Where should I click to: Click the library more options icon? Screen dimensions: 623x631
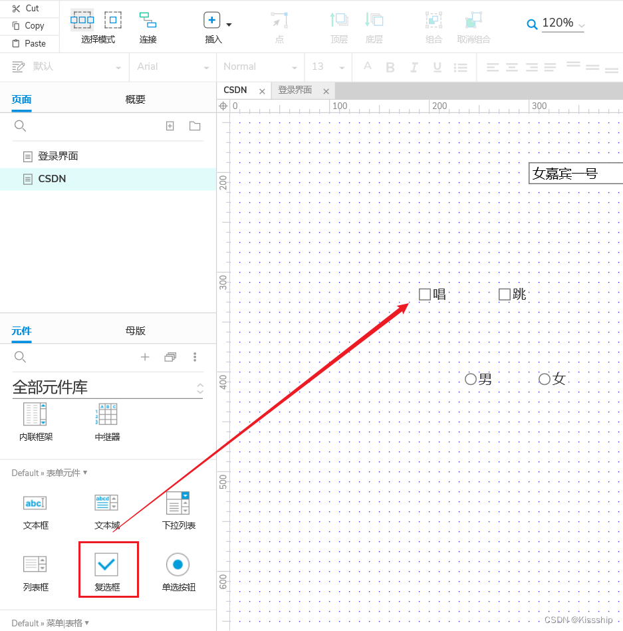click(x=195, y=357)
